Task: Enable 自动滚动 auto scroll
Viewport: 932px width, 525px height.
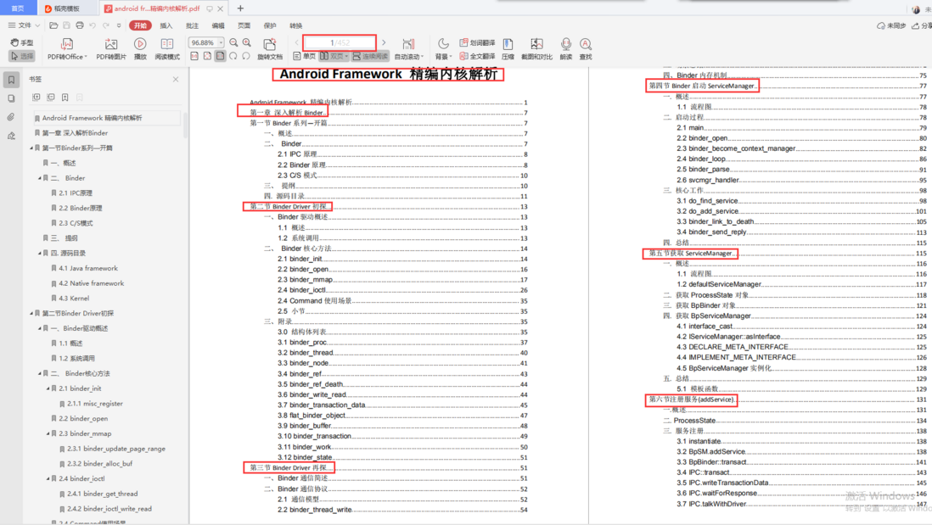Action: pyautogui.click(x=408, y=48)
